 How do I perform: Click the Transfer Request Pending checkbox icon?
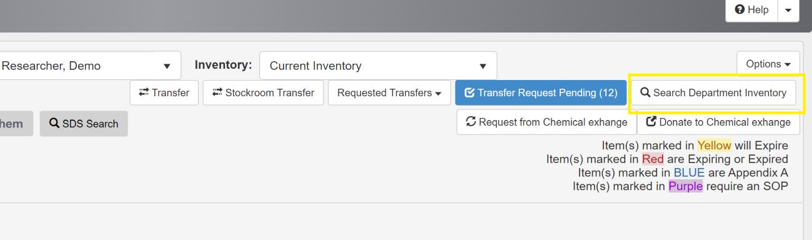(x=470, y=92)
